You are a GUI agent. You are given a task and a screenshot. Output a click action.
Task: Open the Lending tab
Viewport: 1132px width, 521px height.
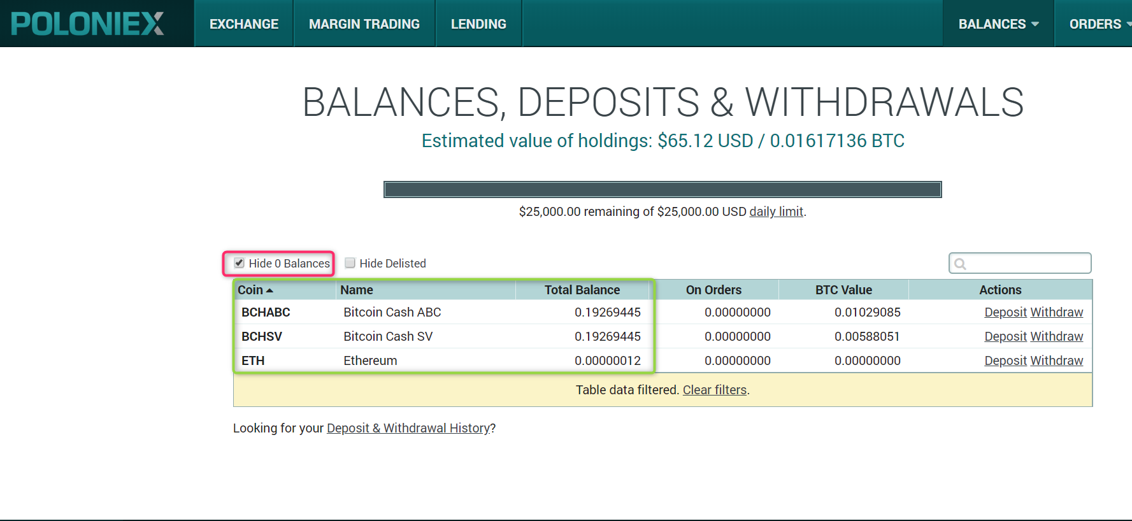pyautogui.click(x=478, y=24)
